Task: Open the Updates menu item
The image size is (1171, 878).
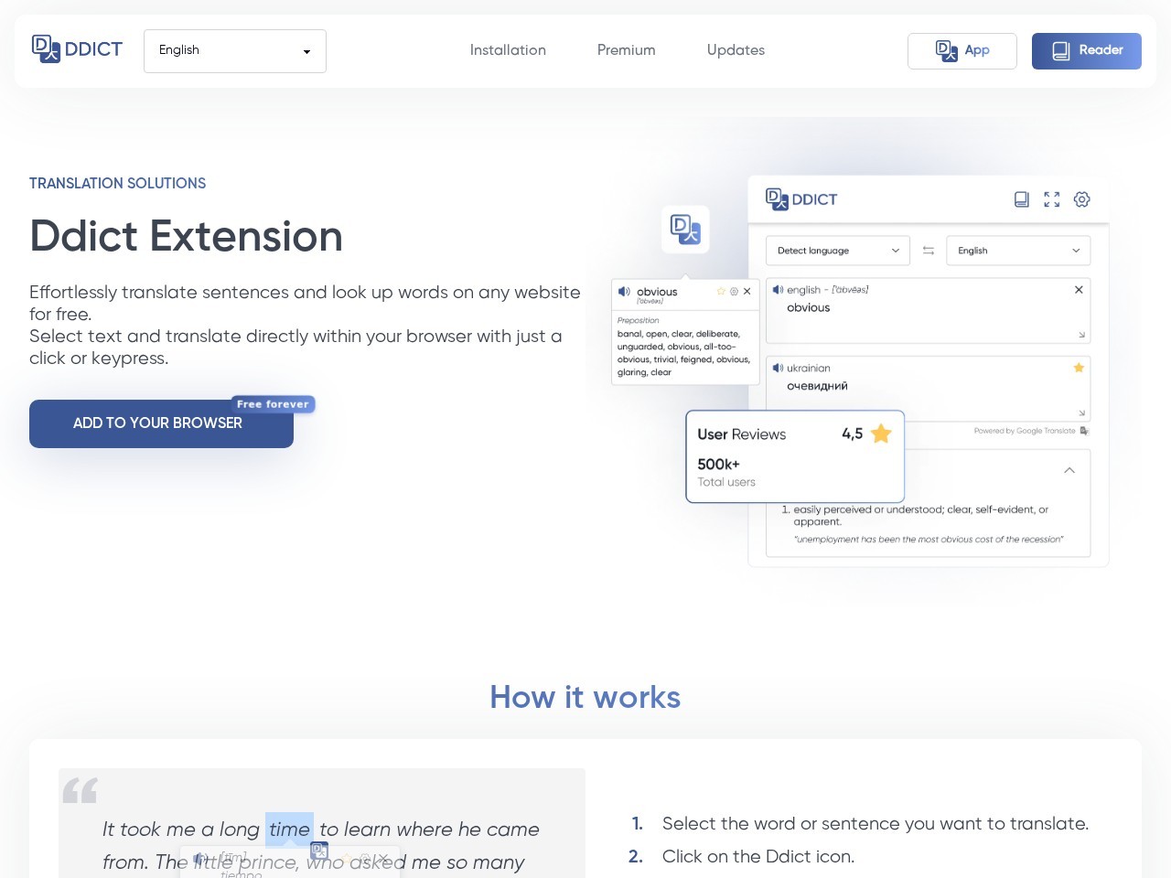Action: click(x=736, y=50)
